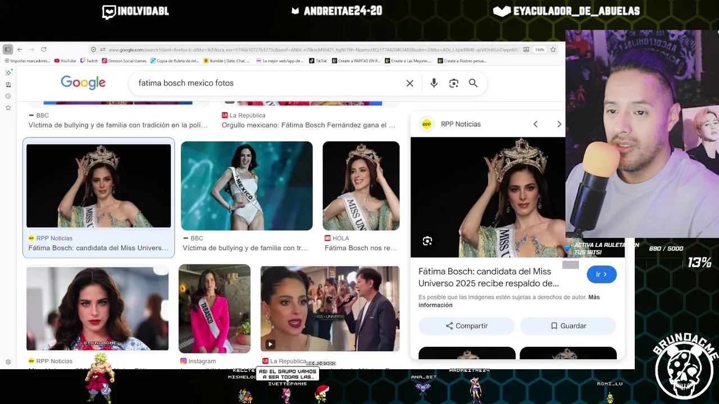
Task: Open sidebar bookmarks star icon
Action: pos(8,108)
